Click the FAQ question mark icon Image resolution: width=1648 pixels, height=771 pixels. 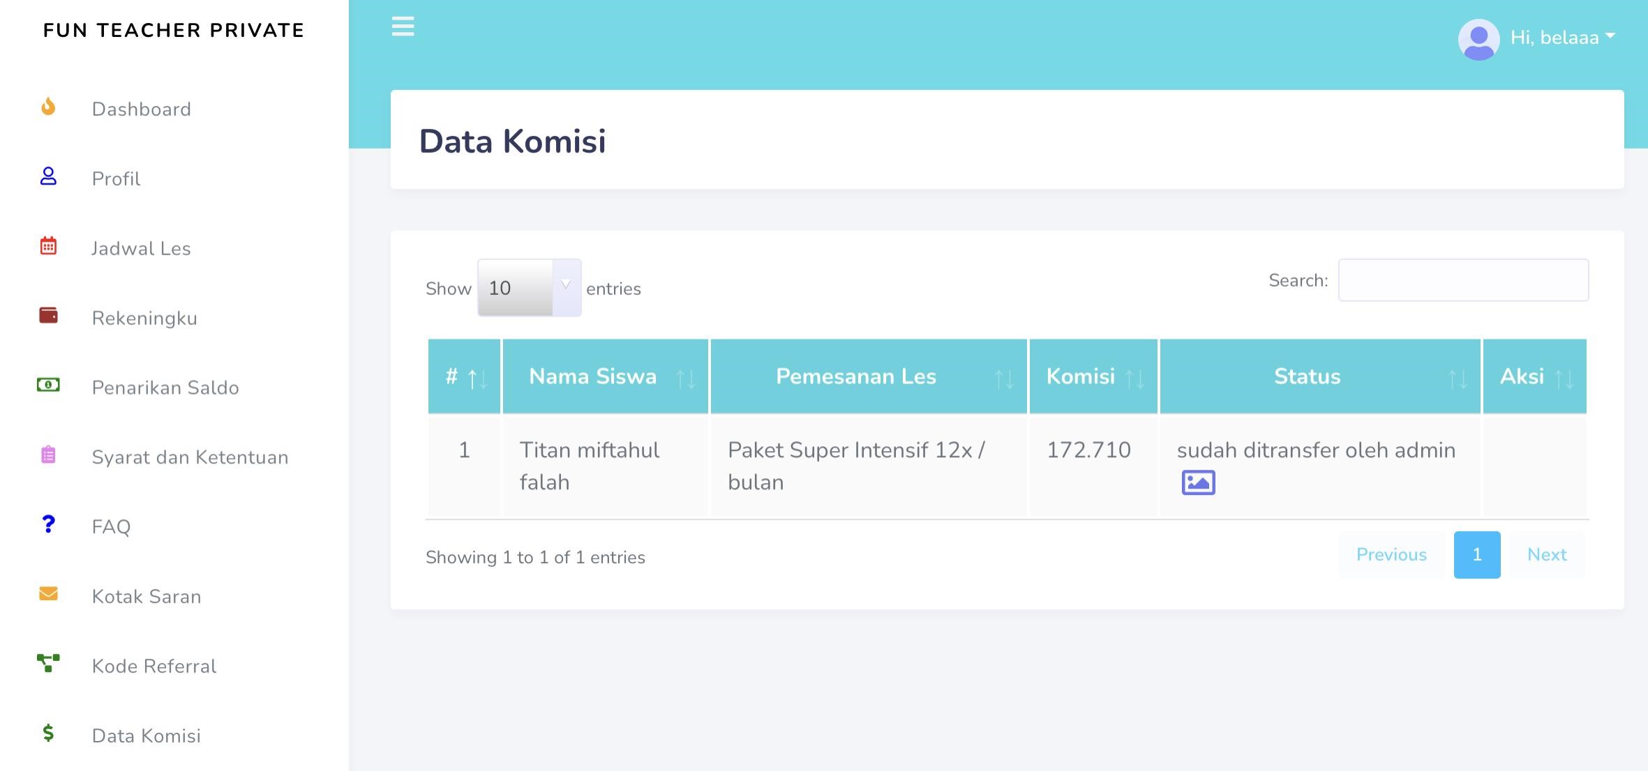tap(48, 524)
